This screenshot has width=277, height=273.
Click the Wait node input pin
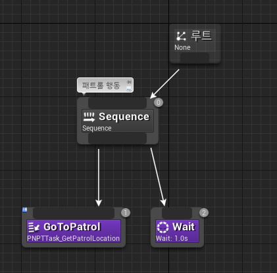click(177, 213)
